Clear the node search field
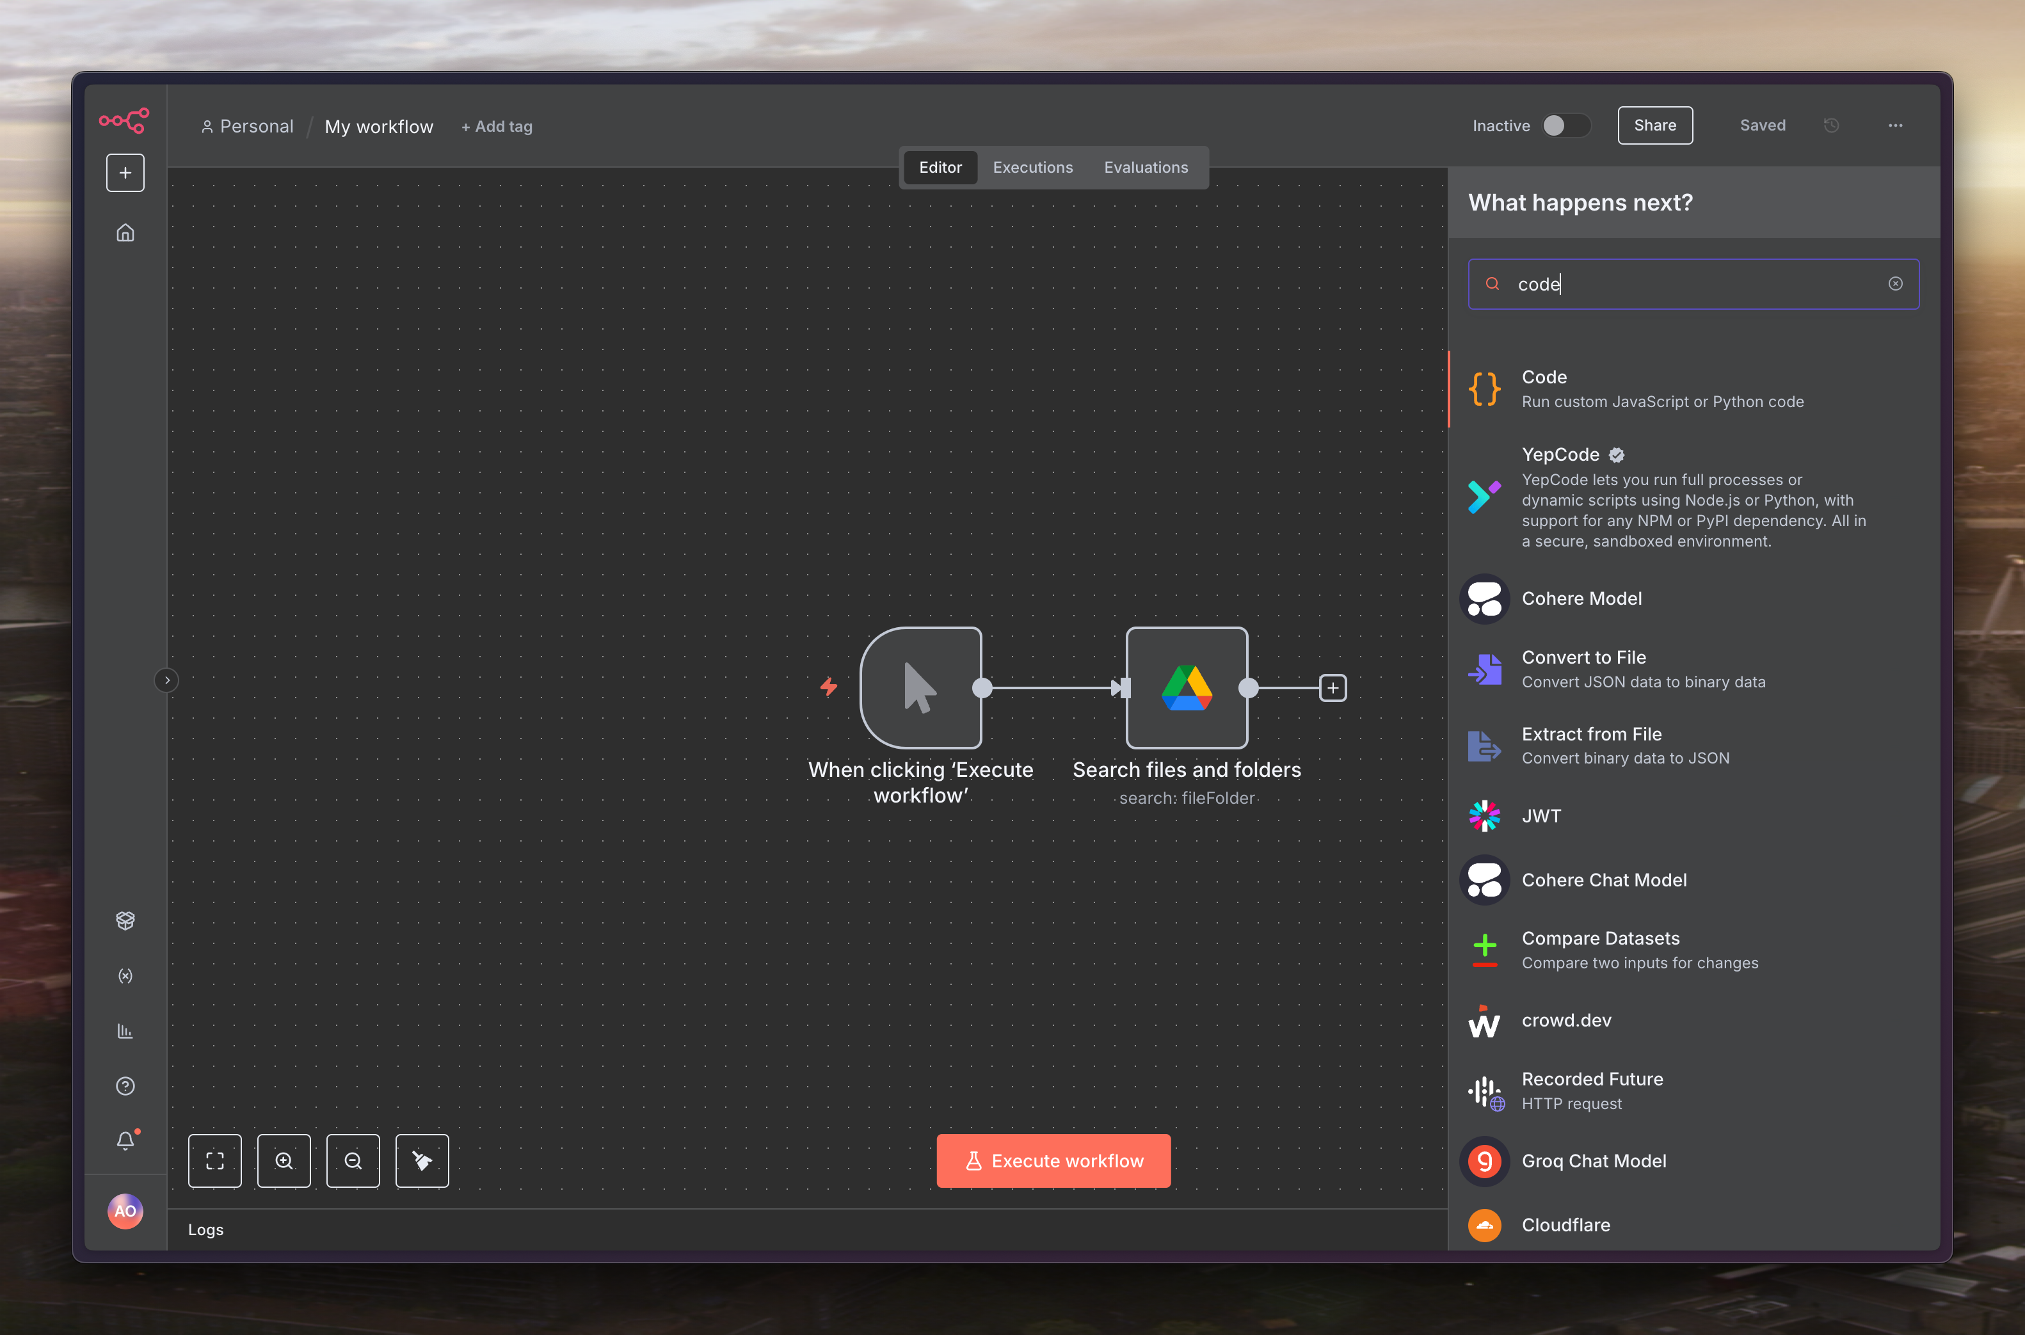Viewport: 2025px width, 1335px height. click(1895, 284)
